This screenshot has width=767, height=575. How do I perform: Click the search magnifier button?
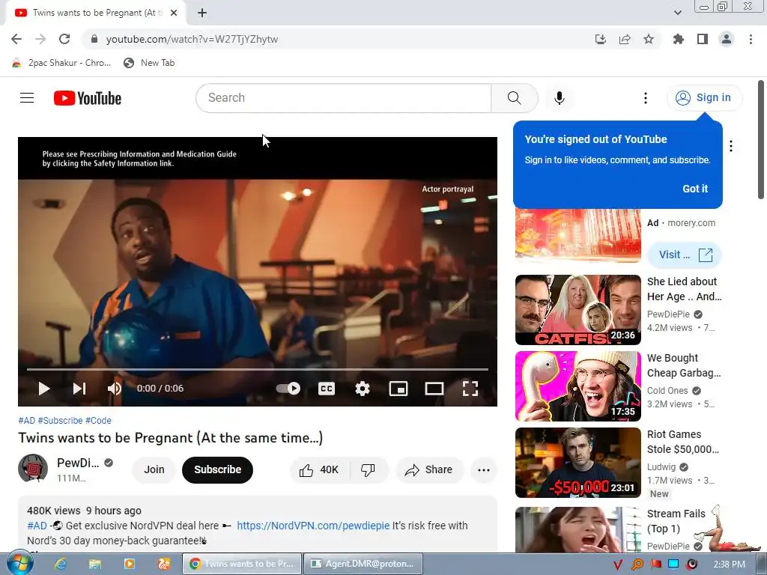pyautogui.click(x=514, y=98)
